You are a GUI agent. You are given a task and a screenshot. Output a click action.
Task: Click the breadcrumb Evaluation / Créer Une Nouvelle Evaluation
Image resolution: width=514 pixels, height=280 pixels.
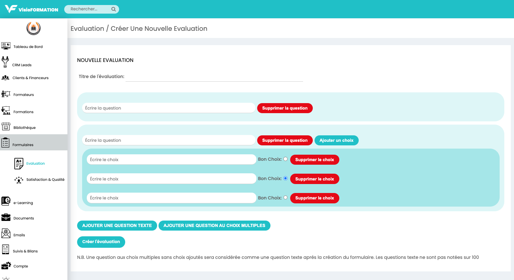point(139,29)
